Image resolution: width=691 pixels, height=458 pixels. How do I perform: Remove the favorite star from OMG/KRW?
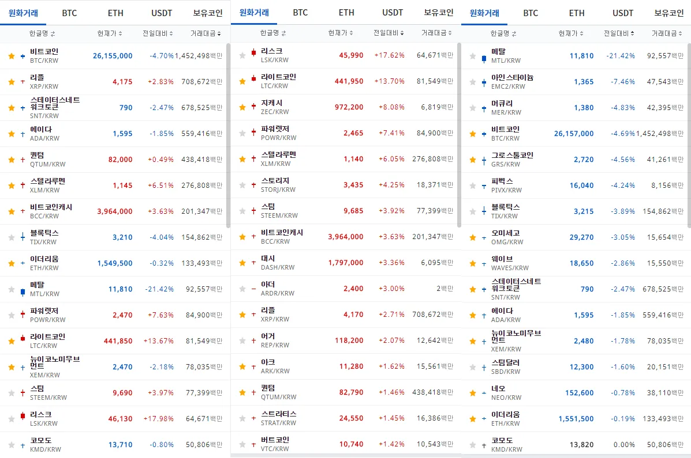point(473,237)
